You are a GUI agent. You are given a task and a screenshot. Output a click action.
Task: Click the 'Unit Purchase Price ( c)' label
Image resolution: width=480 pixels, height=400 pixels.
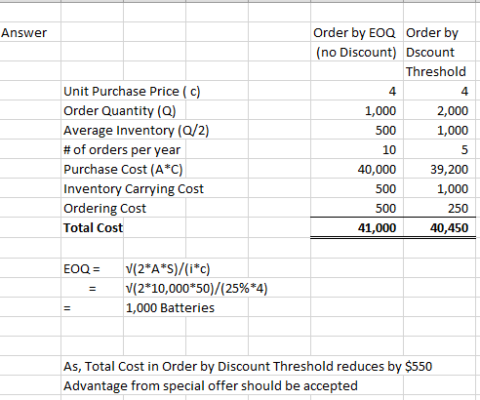pyautogui.click(x=132, y=92)
